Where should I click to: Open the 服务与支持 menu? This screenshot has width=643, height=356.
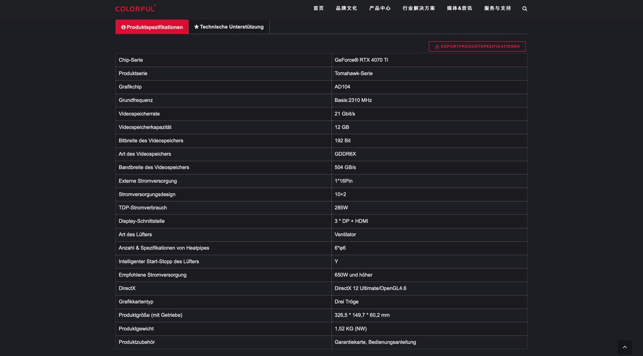pos(497,8)
